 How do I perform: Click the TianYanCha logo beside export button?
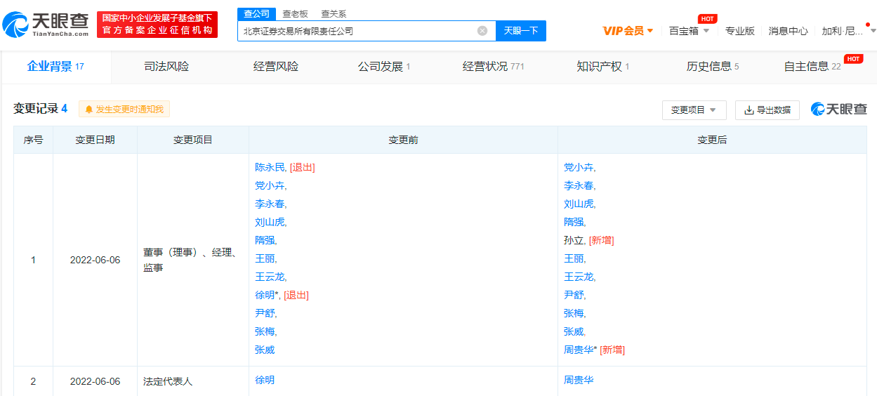click(839, 109)
